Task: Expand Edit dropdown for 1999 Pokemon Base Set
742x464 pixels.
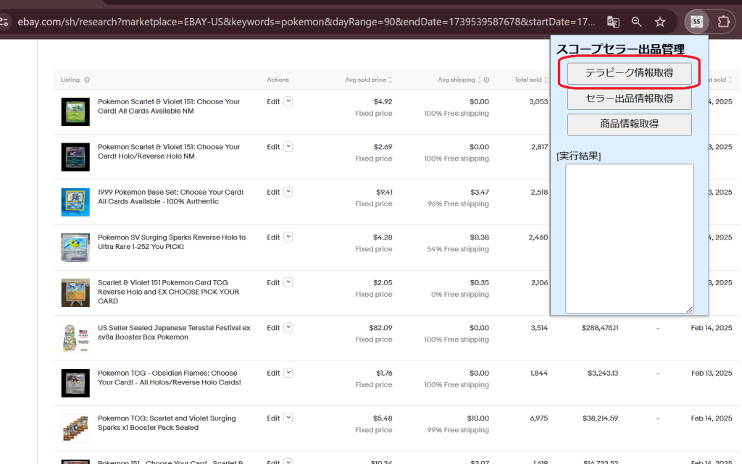Action: pos(288,192)
